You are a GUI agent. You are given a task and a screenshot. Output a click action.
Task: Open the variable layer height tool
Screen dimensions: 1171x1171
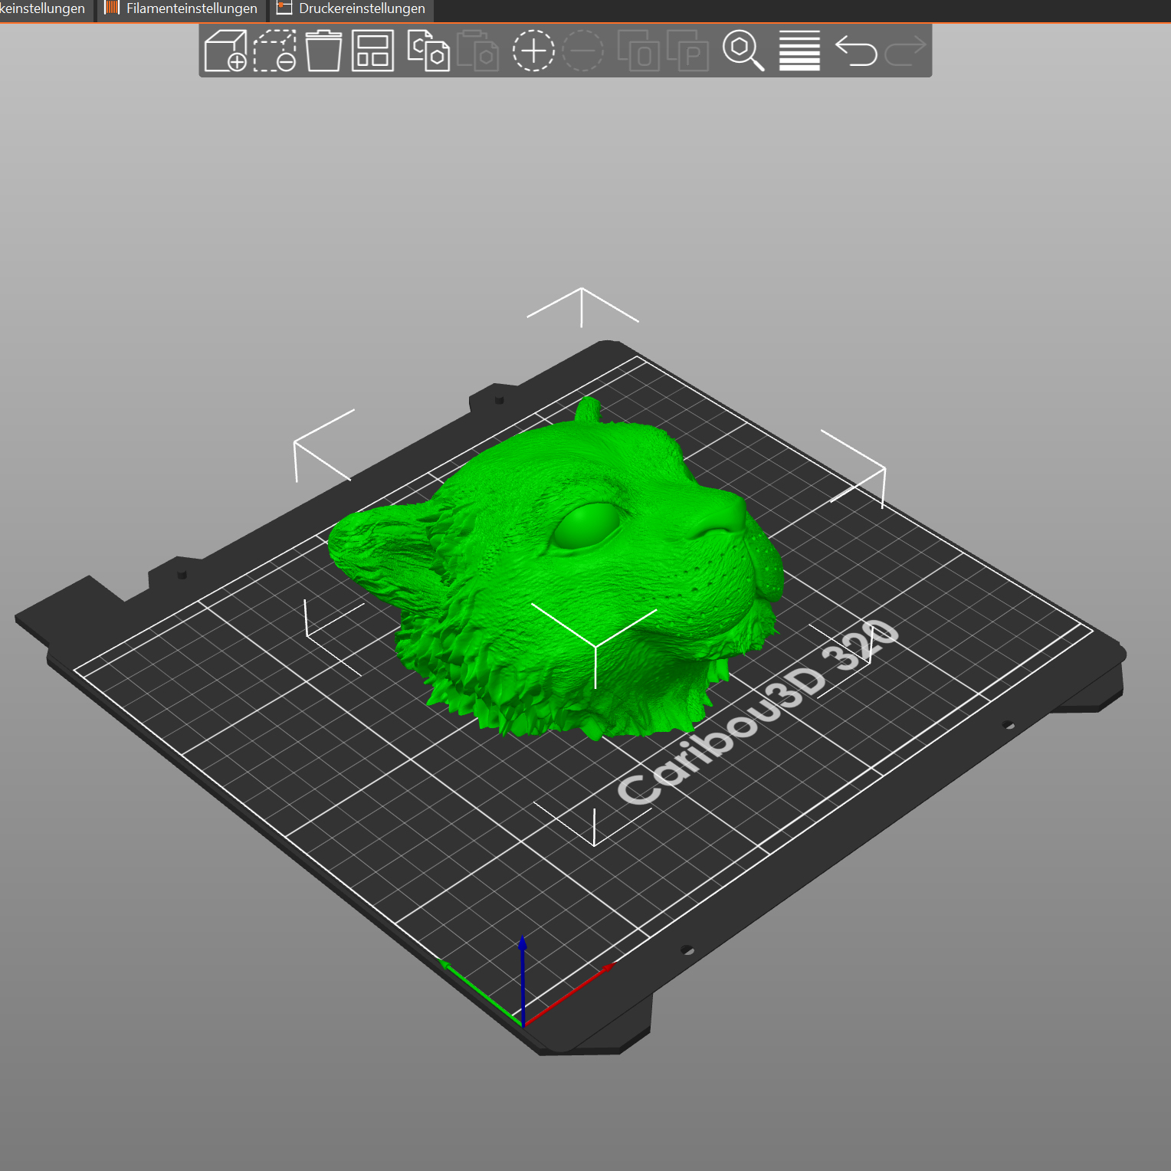coord(799,51)
